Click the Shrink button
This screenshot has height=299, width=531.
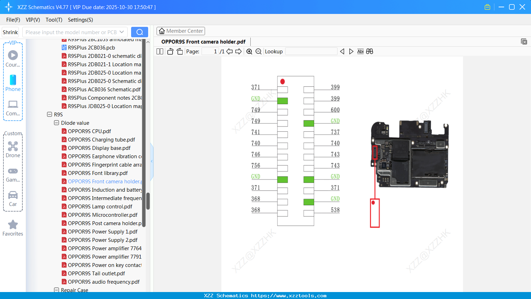click(x=10, y=32)
